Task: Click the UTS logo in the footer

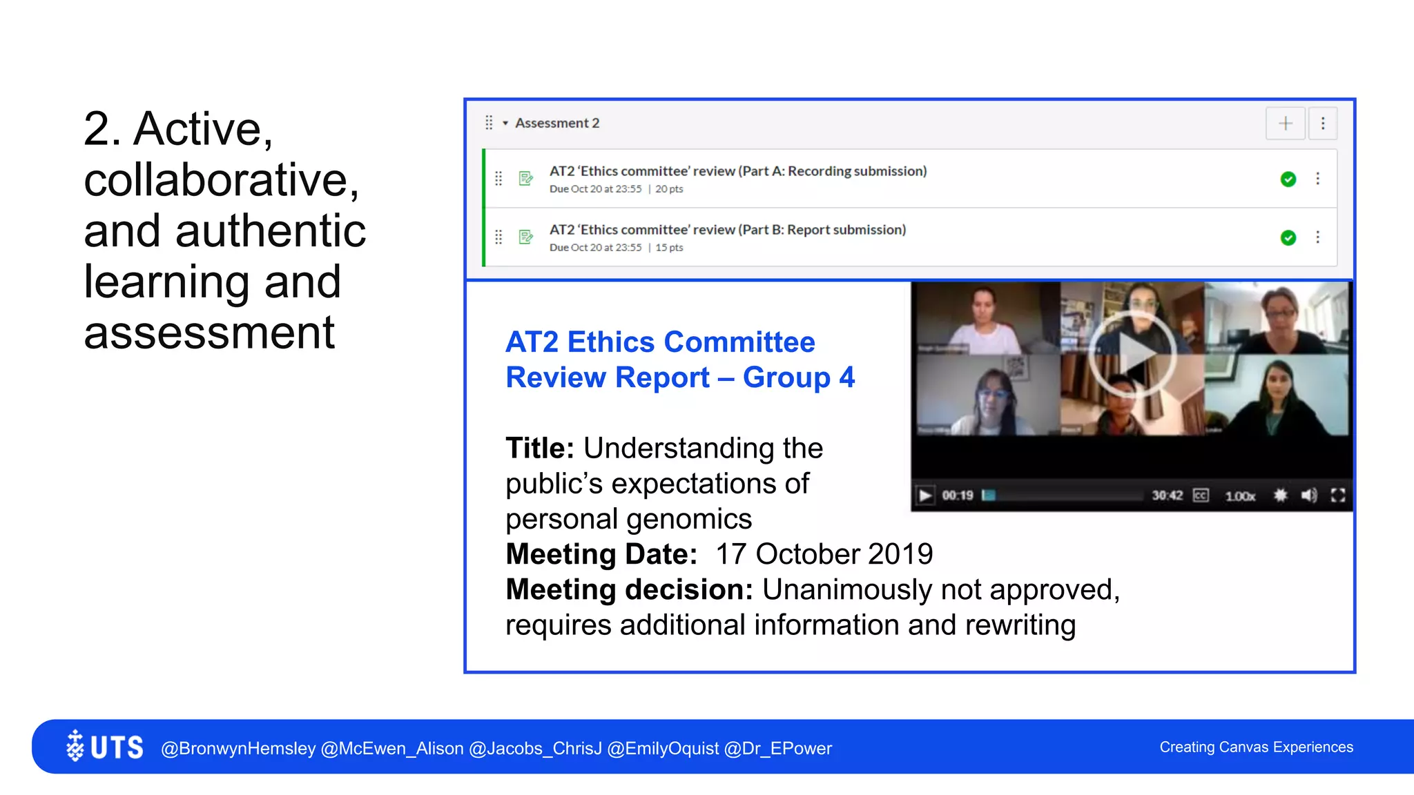Action: click(x=105, y=747)
